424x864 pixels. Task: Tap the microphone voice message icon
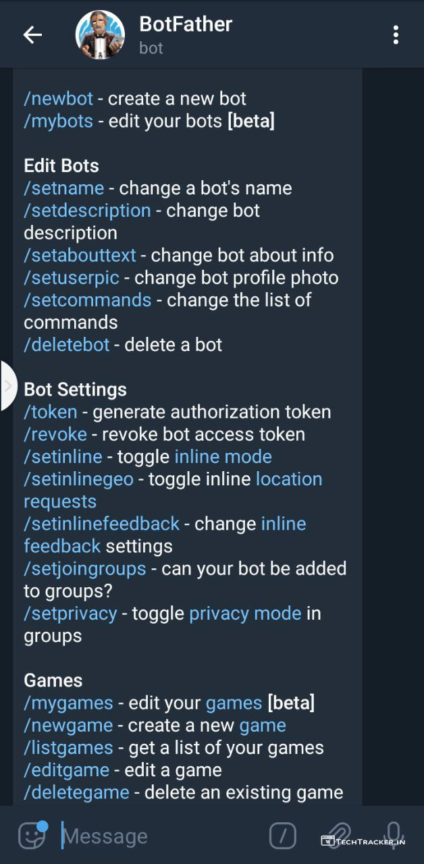pos(394,836)
